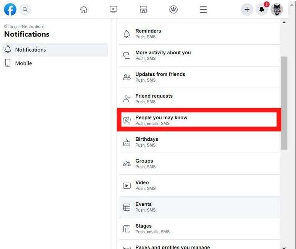Click the Settings breadcrumb link

coord(11,27)
